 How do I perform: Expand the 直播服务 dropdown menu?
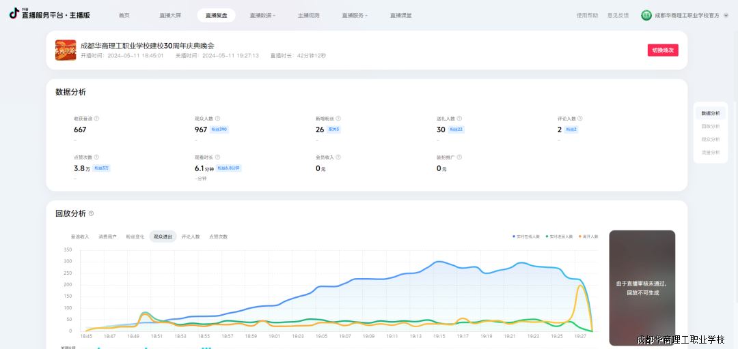[354, 15]
